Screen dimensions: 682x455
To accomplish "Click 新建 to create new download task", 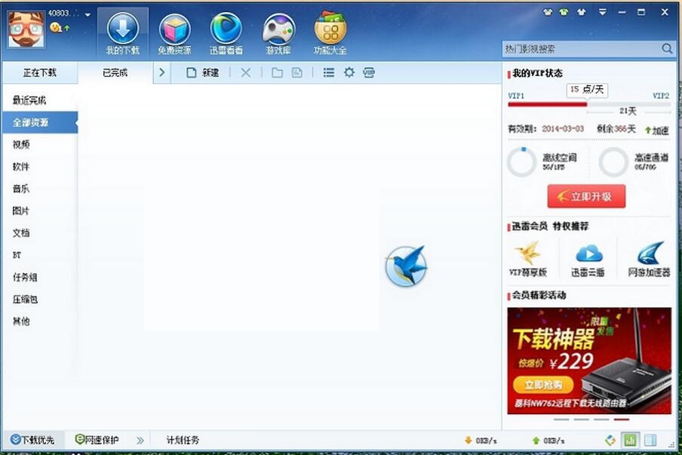I will point(202,72).
